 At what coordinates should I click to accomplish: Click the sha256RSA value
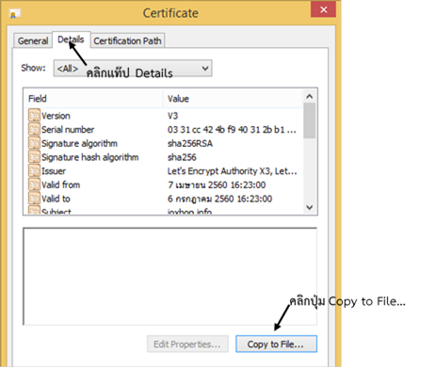190,143
